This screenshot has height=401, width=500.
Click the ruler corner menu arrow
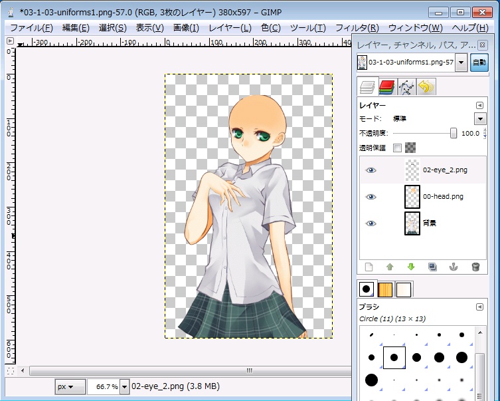(x=10, y=41)
